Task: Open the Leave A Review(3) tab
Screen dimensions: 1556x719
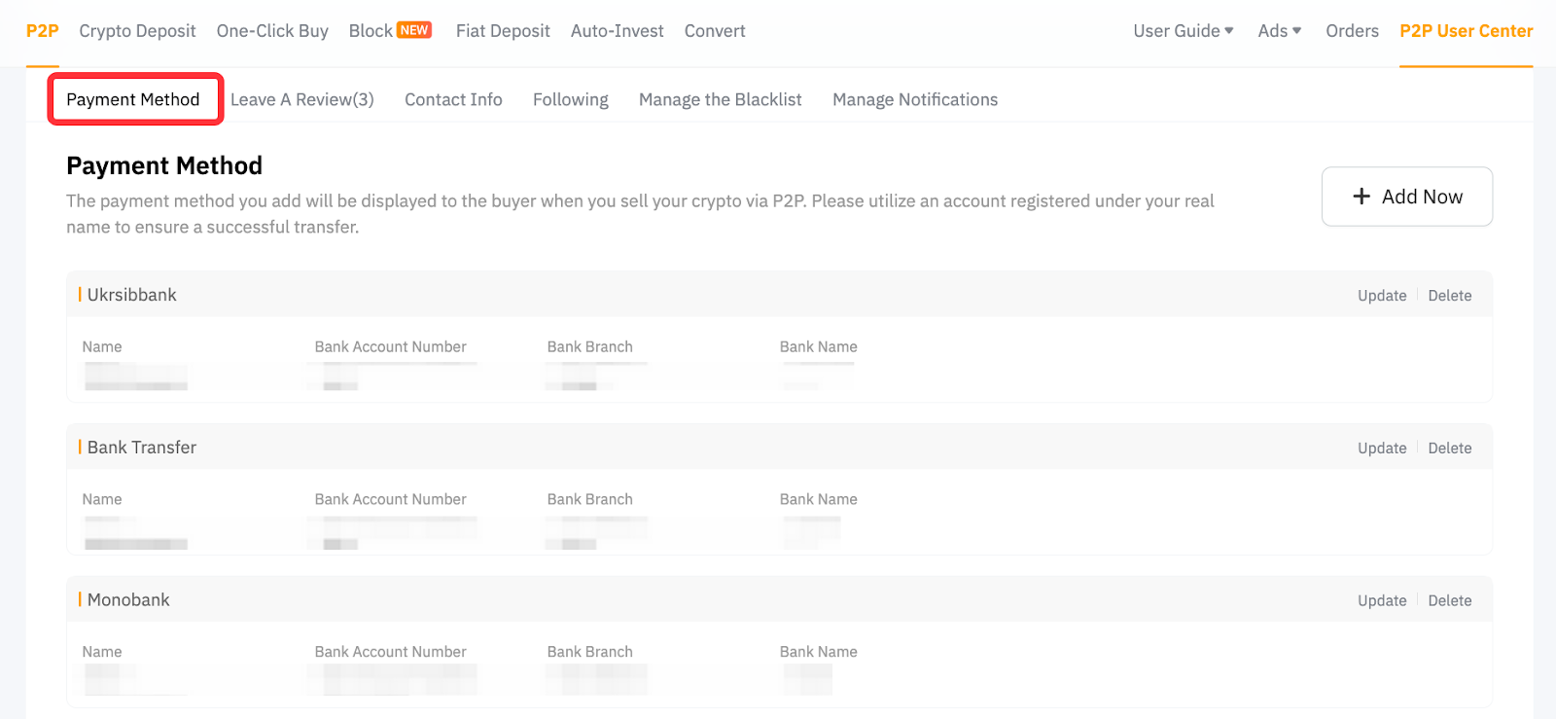Action: [301, 99]
